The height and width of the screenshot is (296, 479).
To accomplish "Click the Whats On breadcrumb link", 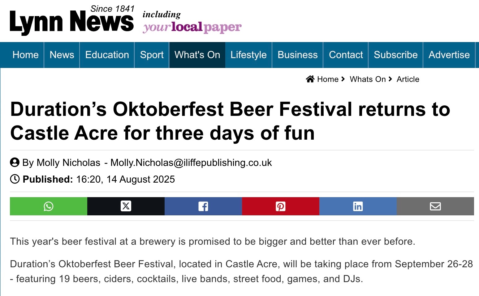I will 368,79.
